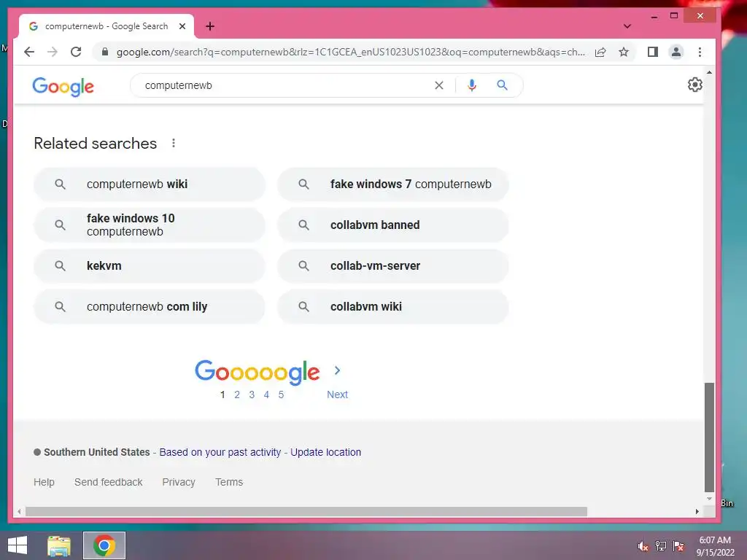Search for fake windows 7 computernewb
The height and width of the screenshot is (560, 747).
click(392, 184)
